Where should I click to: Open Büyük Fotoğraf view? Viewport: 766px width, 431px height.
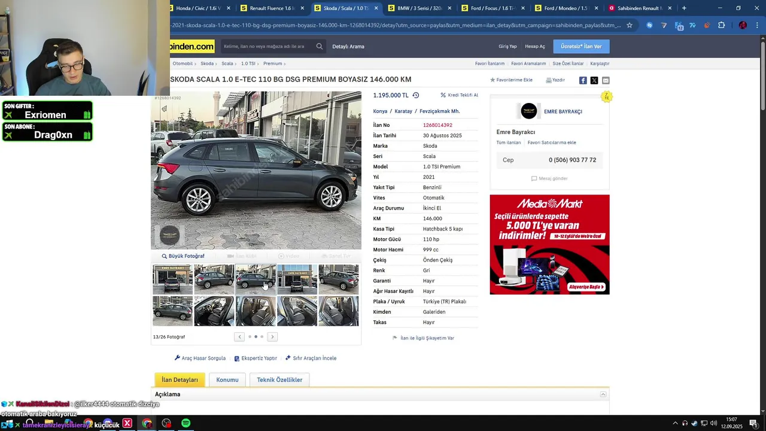click(183, 256)
